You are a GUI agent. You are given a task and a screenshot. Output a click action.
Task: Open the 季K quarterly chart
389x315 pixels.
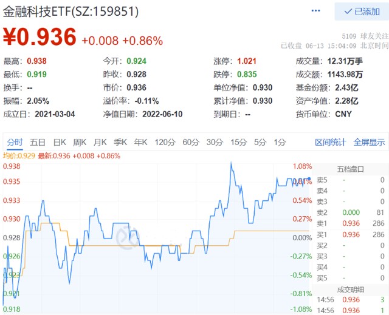tap(120, 143)
